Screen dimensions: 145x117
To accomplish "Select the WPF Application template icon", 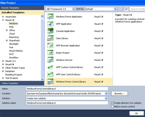I will point(50,24).
